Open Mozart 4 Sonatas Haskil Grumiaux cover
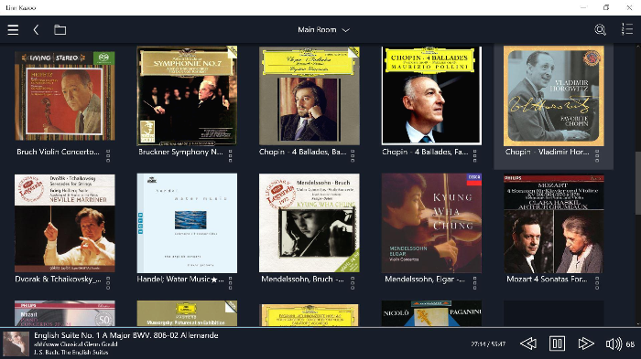This screenshot has height=359, width=641. pyautogui.click(x=553, y=224)
